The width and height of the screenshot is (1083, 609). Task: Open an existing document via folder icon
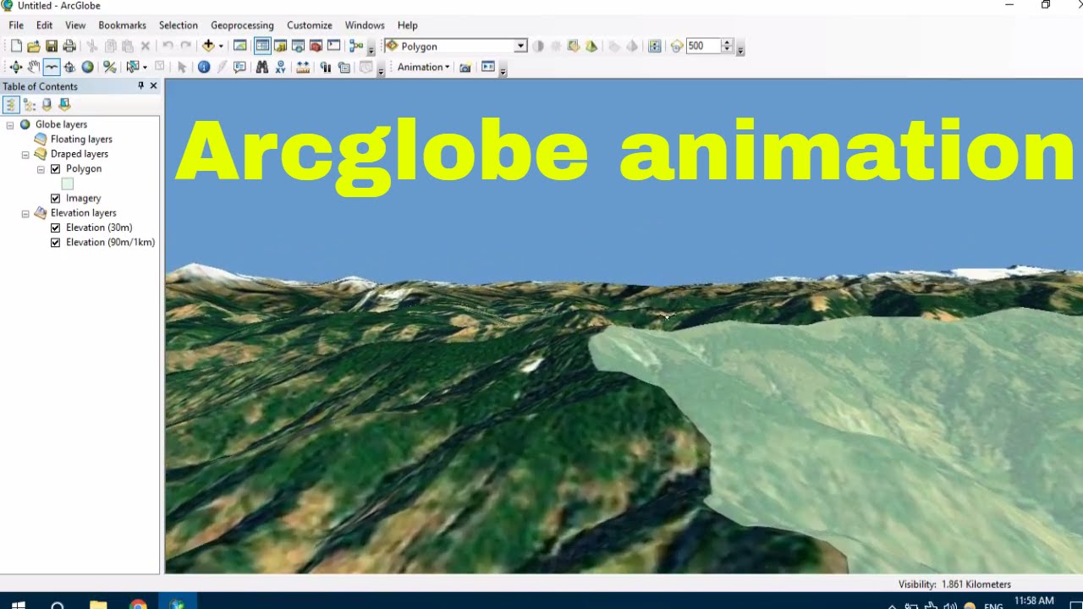click(x=34, y=46)
